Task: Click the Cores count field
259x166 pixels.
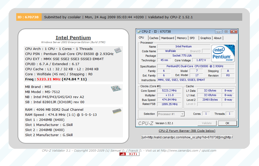Action: coord(206,114)
